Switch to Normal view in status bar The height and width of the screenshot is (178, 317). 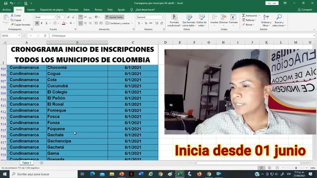262,168
